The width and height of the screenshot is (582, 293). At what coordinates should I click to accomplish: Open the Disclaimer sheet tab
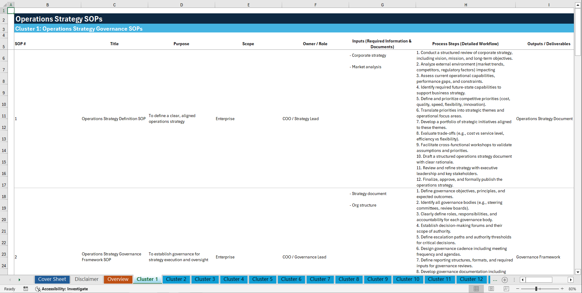[87, 279]
